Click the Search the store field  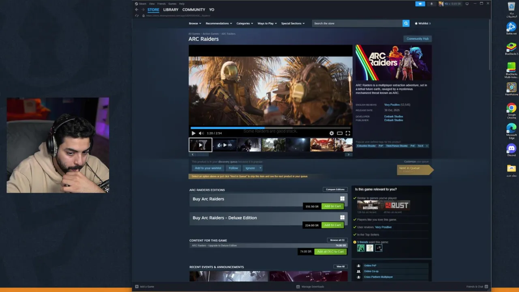click(358, 23)
